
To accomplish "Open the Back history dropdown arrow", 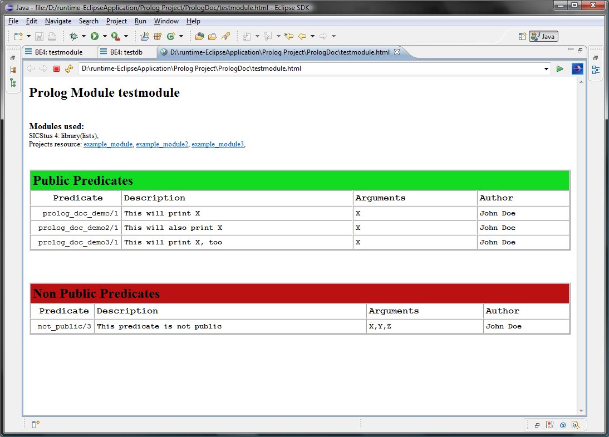I will [312, 36].
